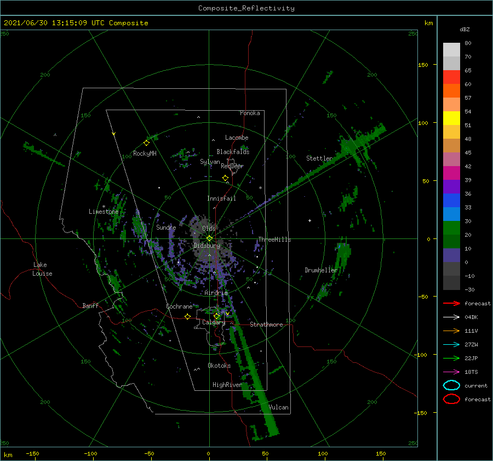Click the Cochrane label
Screen dimensions: 493x461
(x=179, y=306)
